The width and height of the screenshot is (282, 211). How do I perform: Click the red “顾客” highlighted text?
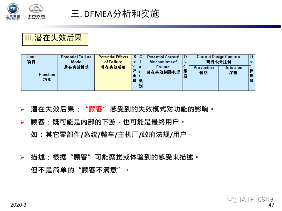tap(95, 109)
